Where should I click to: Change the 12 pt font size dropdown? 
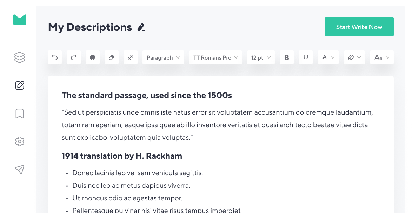pyautogui.click(x=261, y=57)
